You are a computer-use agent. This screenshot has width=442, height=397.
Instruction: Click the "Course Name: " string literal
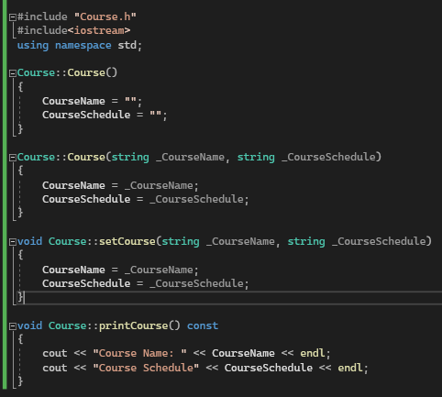(139, 353)
